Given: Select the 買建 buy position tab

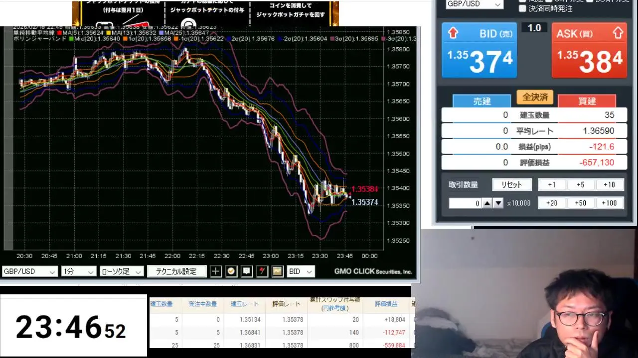Looking at the screenshot, I should click(587, 101).
